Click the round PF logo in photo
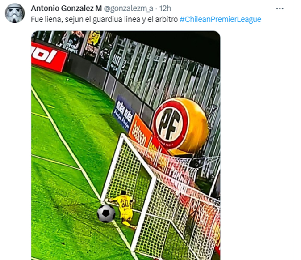This screenshot has width=301, height=260. pos(170,124)
